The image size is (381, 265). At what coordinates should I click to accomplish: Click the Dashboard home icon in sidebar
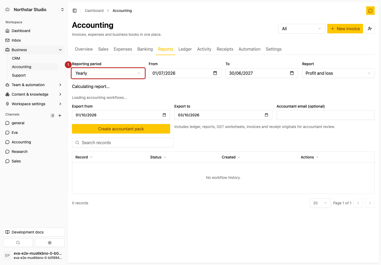click(x=7, y=31)
